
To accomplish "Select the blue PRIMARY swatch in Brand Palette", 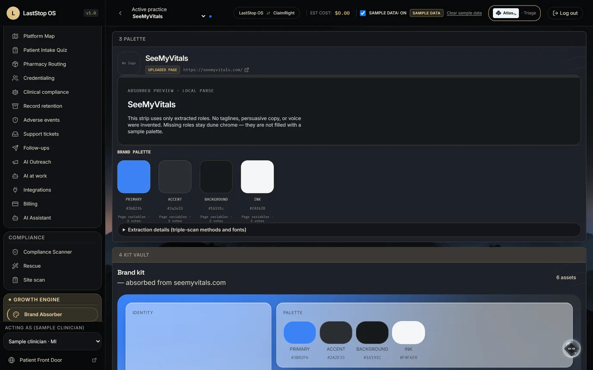I will pos(134,177).
